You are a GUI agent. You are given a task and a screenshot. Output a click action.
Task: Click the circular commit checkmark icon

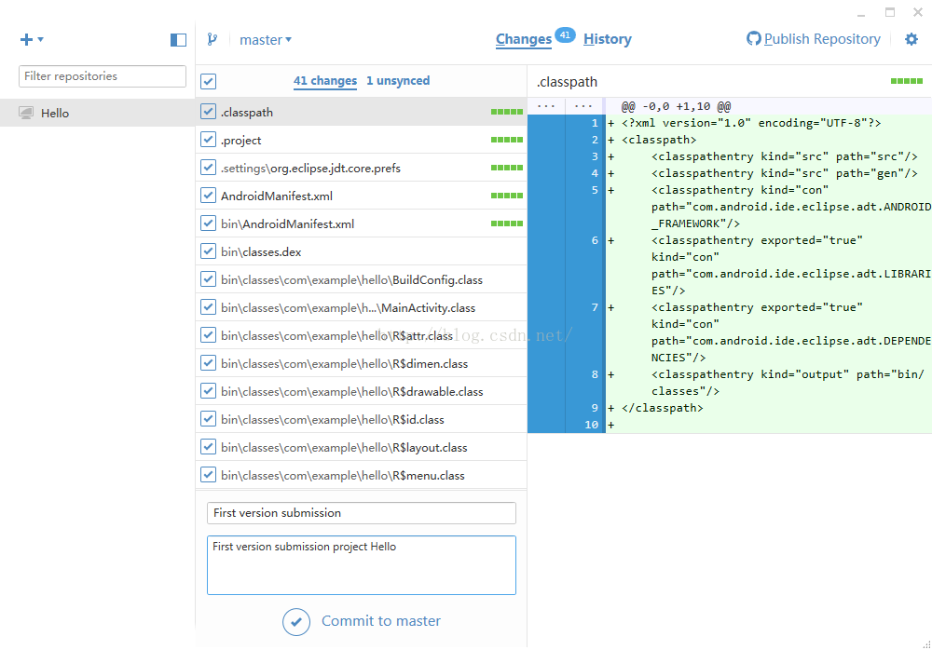(296, 622)
